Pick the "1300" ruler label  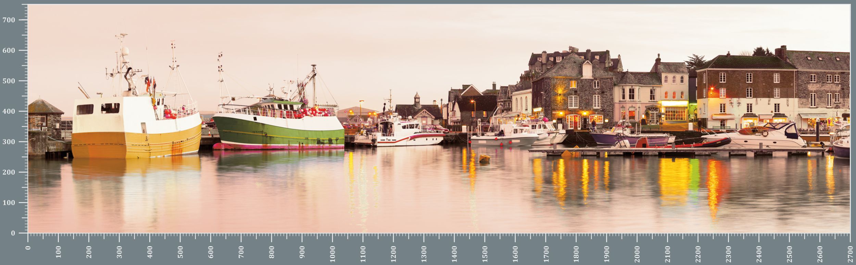pos(424,254)
